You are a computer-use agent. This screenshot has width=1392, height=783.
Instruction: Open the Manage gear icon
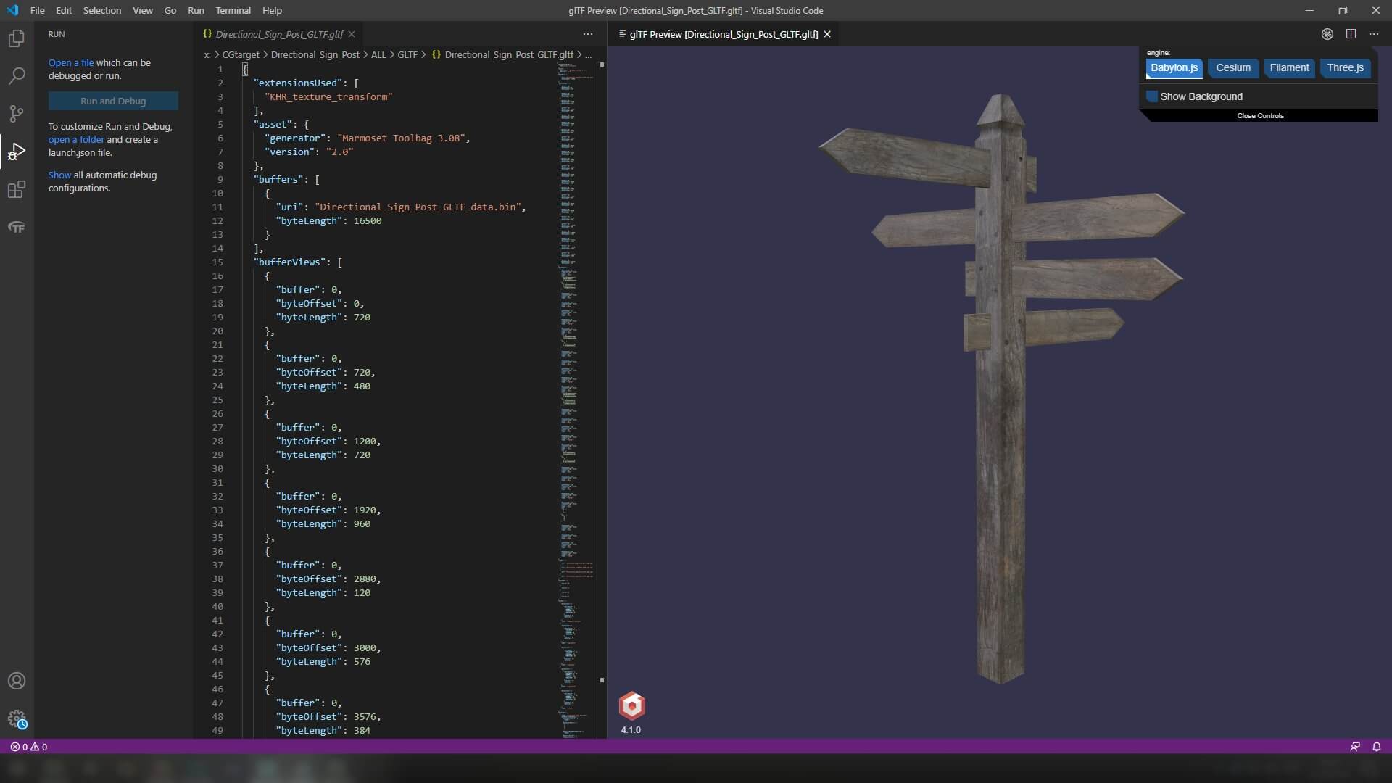[16, 718]
